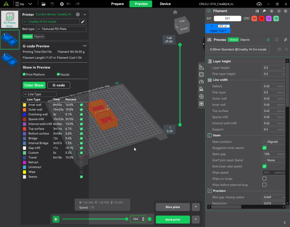Open Bed type Textured PEI Plate dropdown
The image size is (290, 227).
[61, 29]
